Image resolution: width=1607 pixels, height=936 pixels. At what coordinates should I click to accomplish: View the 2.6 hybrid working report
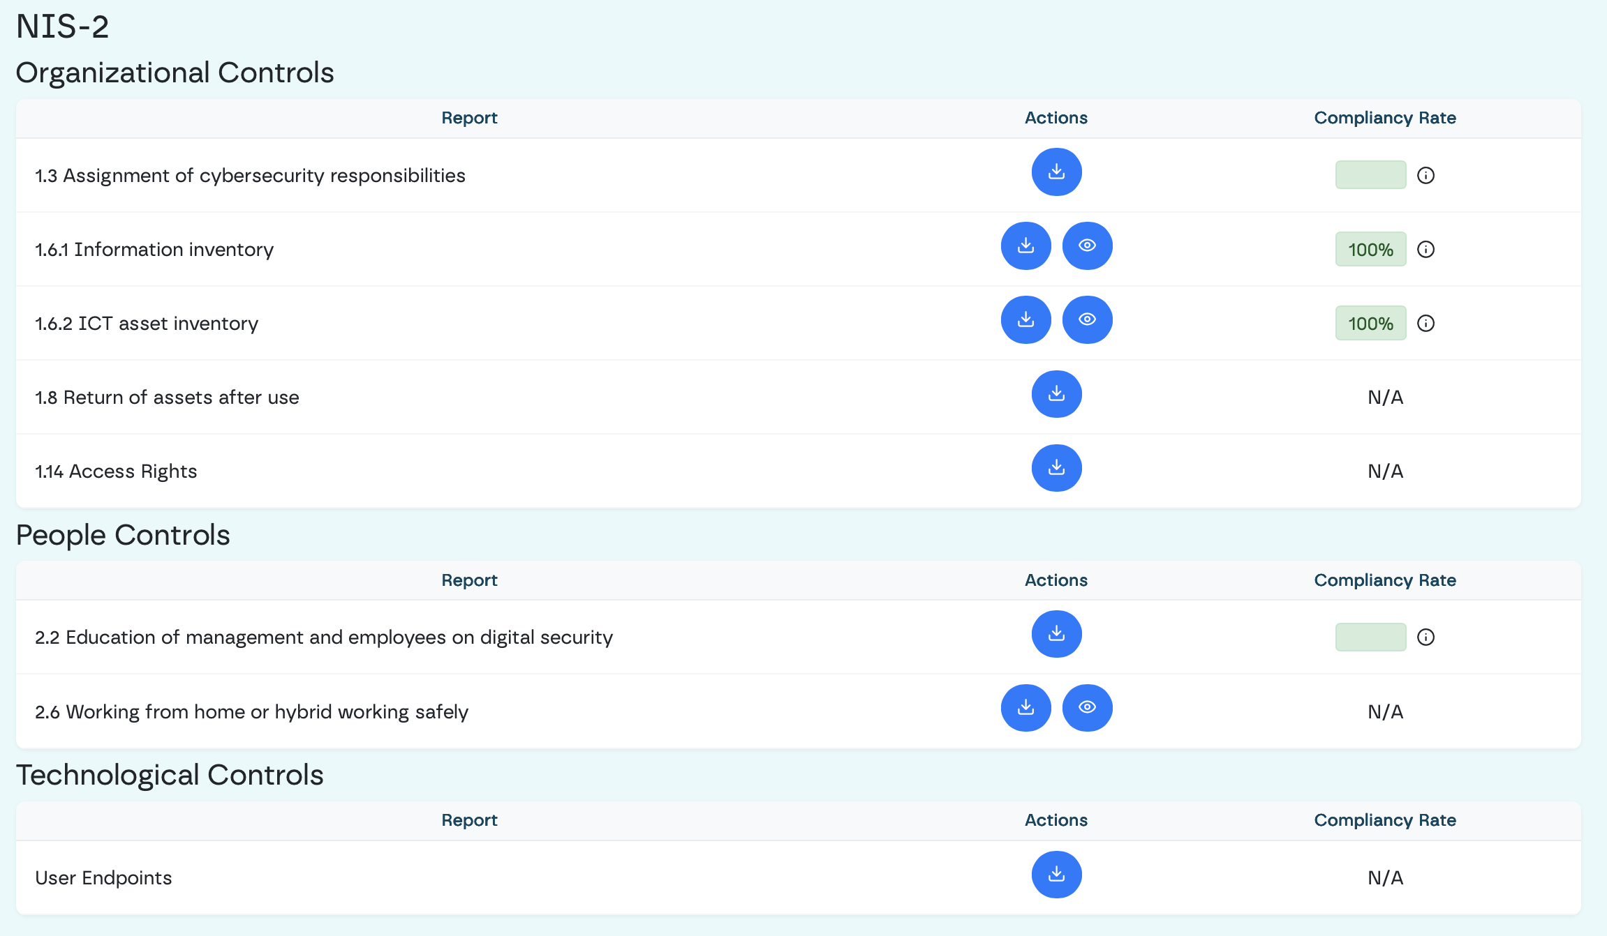coord(1087,708)
